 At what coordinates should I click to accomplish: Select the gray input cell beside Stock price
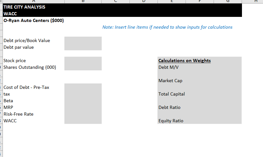click(x=83, y=60)
